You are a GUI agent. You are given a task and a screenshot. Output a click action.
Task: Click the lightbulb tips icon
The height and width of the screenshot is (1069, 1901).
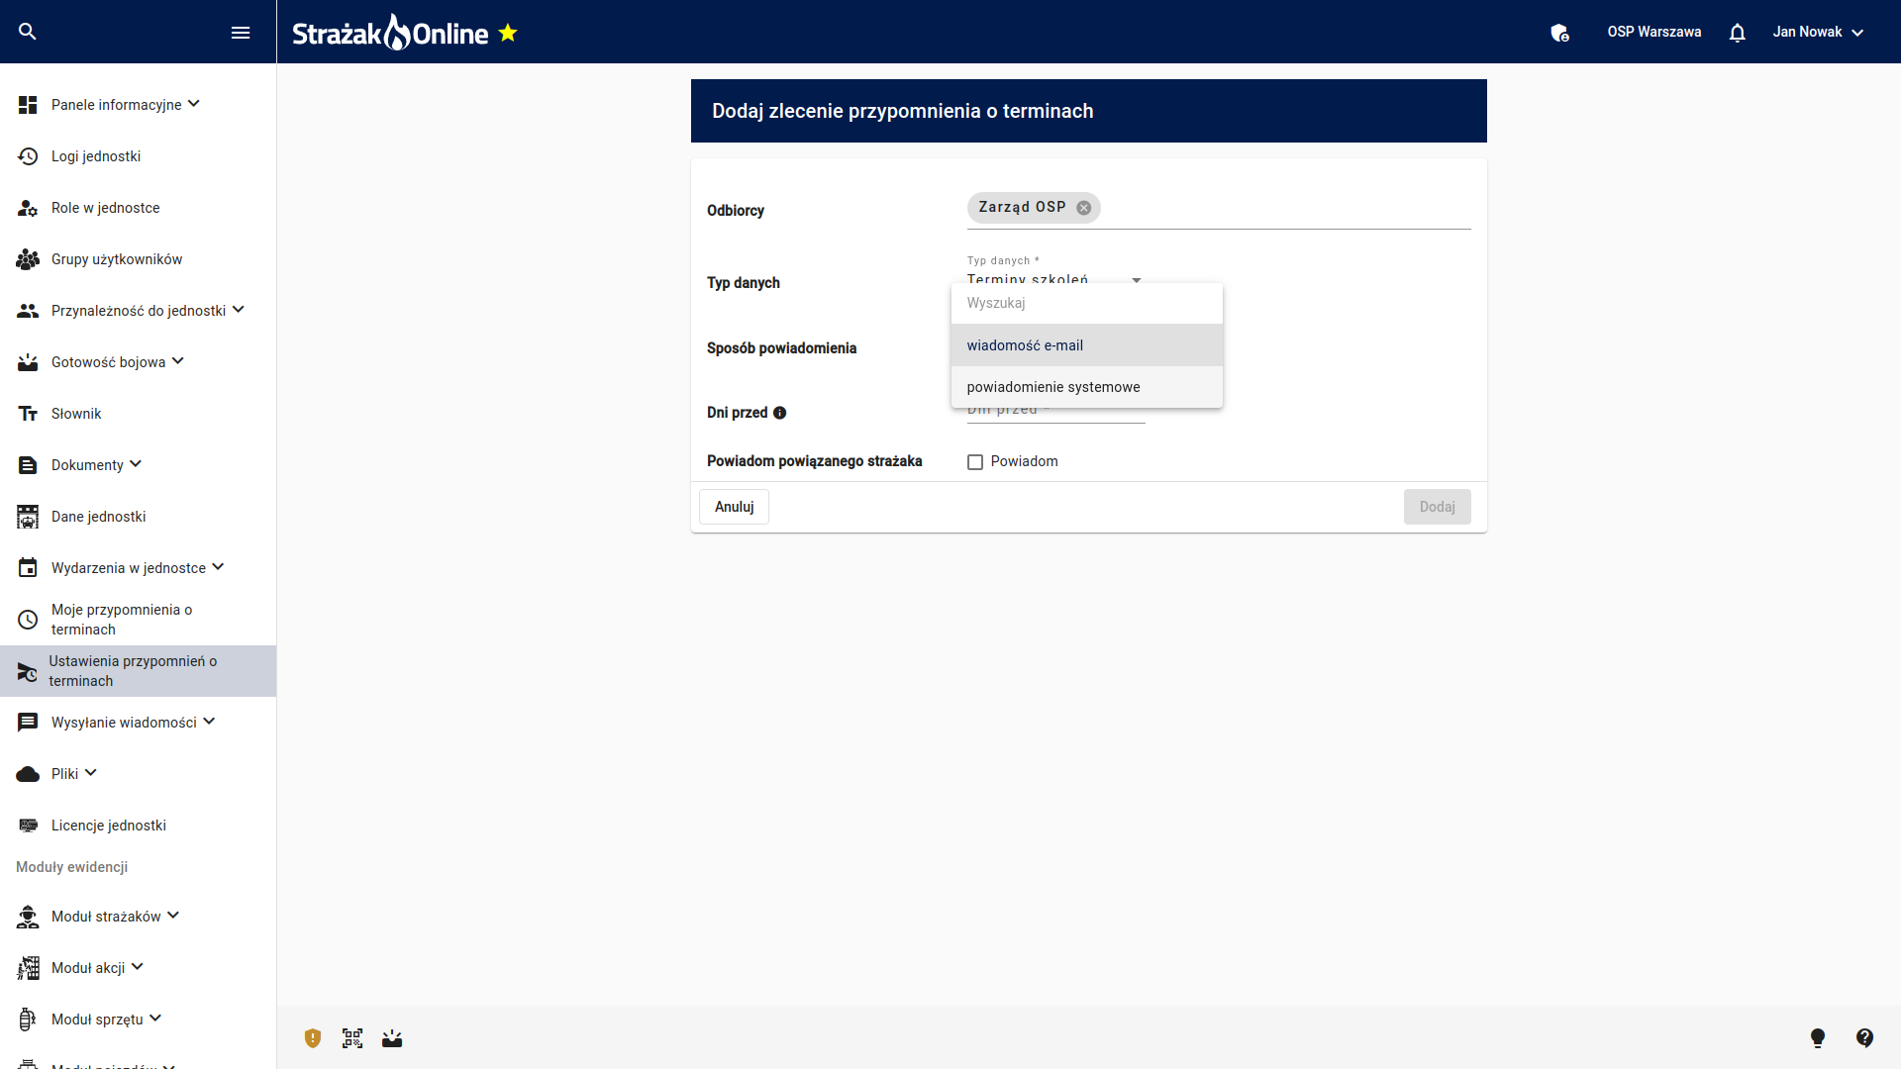(1818, 1037)
